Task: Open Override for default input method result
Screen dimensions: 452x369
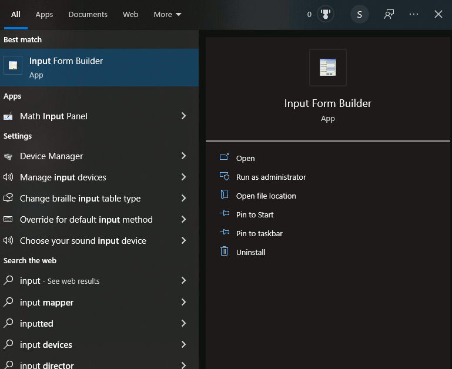Action: point(99,219)
